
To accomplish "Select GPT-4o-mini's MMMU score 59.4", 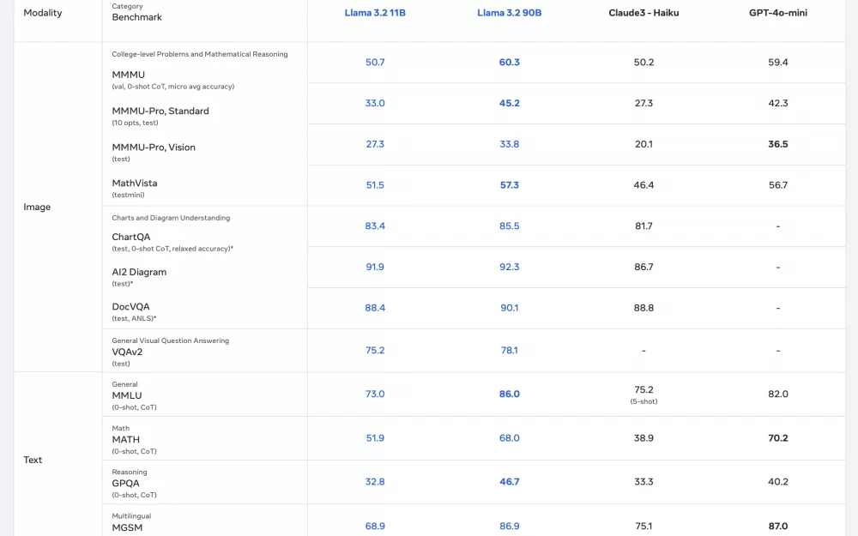I will tap(778, 63).
